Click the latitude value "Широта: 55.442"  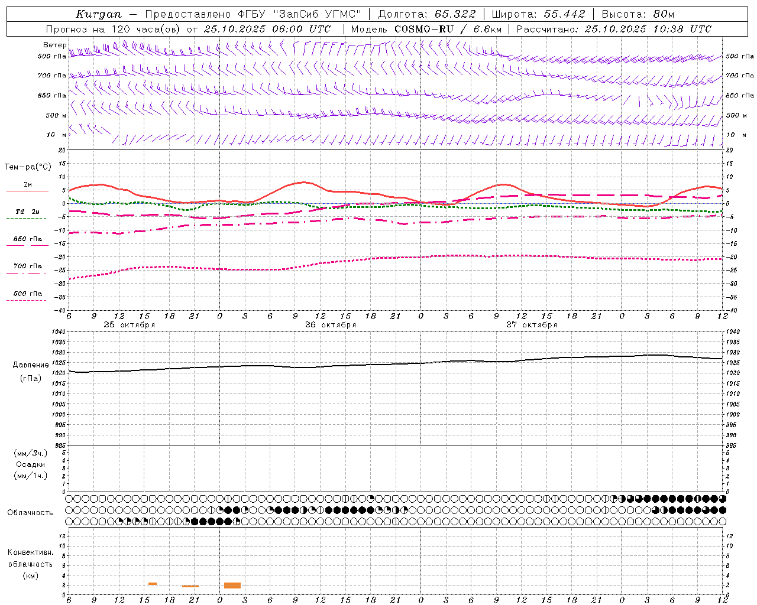click(x=539, y=14)
